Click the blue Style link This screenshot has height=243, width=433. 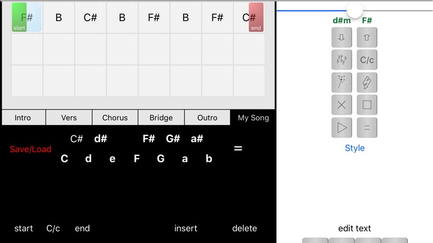pyautogui.click(x=354, y=148)
